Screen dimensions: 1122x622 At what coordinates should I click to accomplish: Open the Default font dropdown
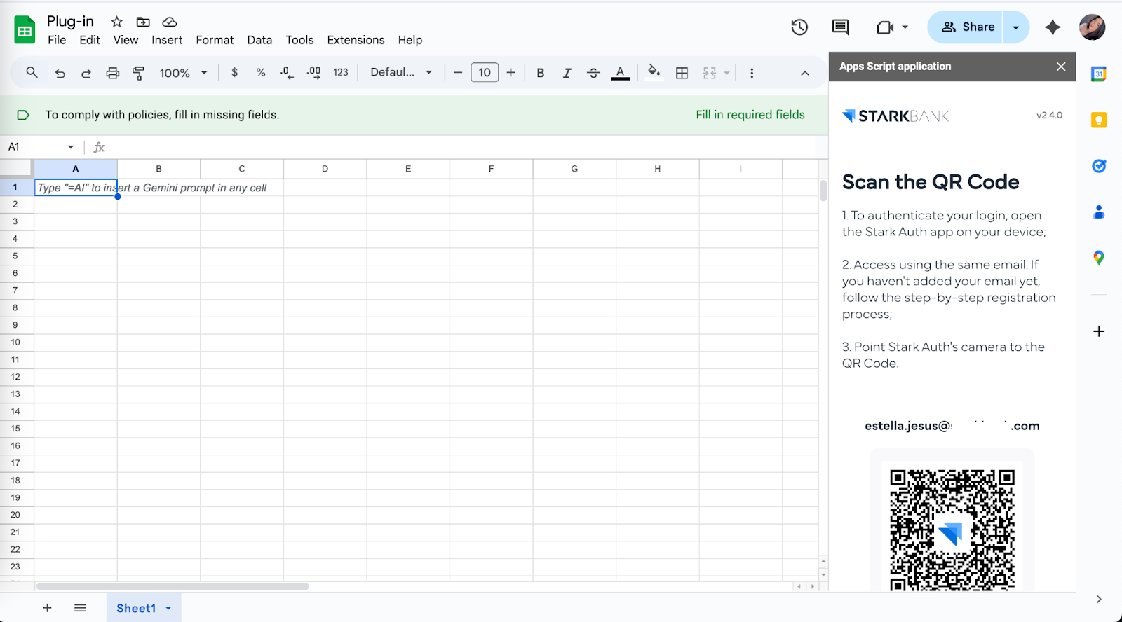click(401, 72)
